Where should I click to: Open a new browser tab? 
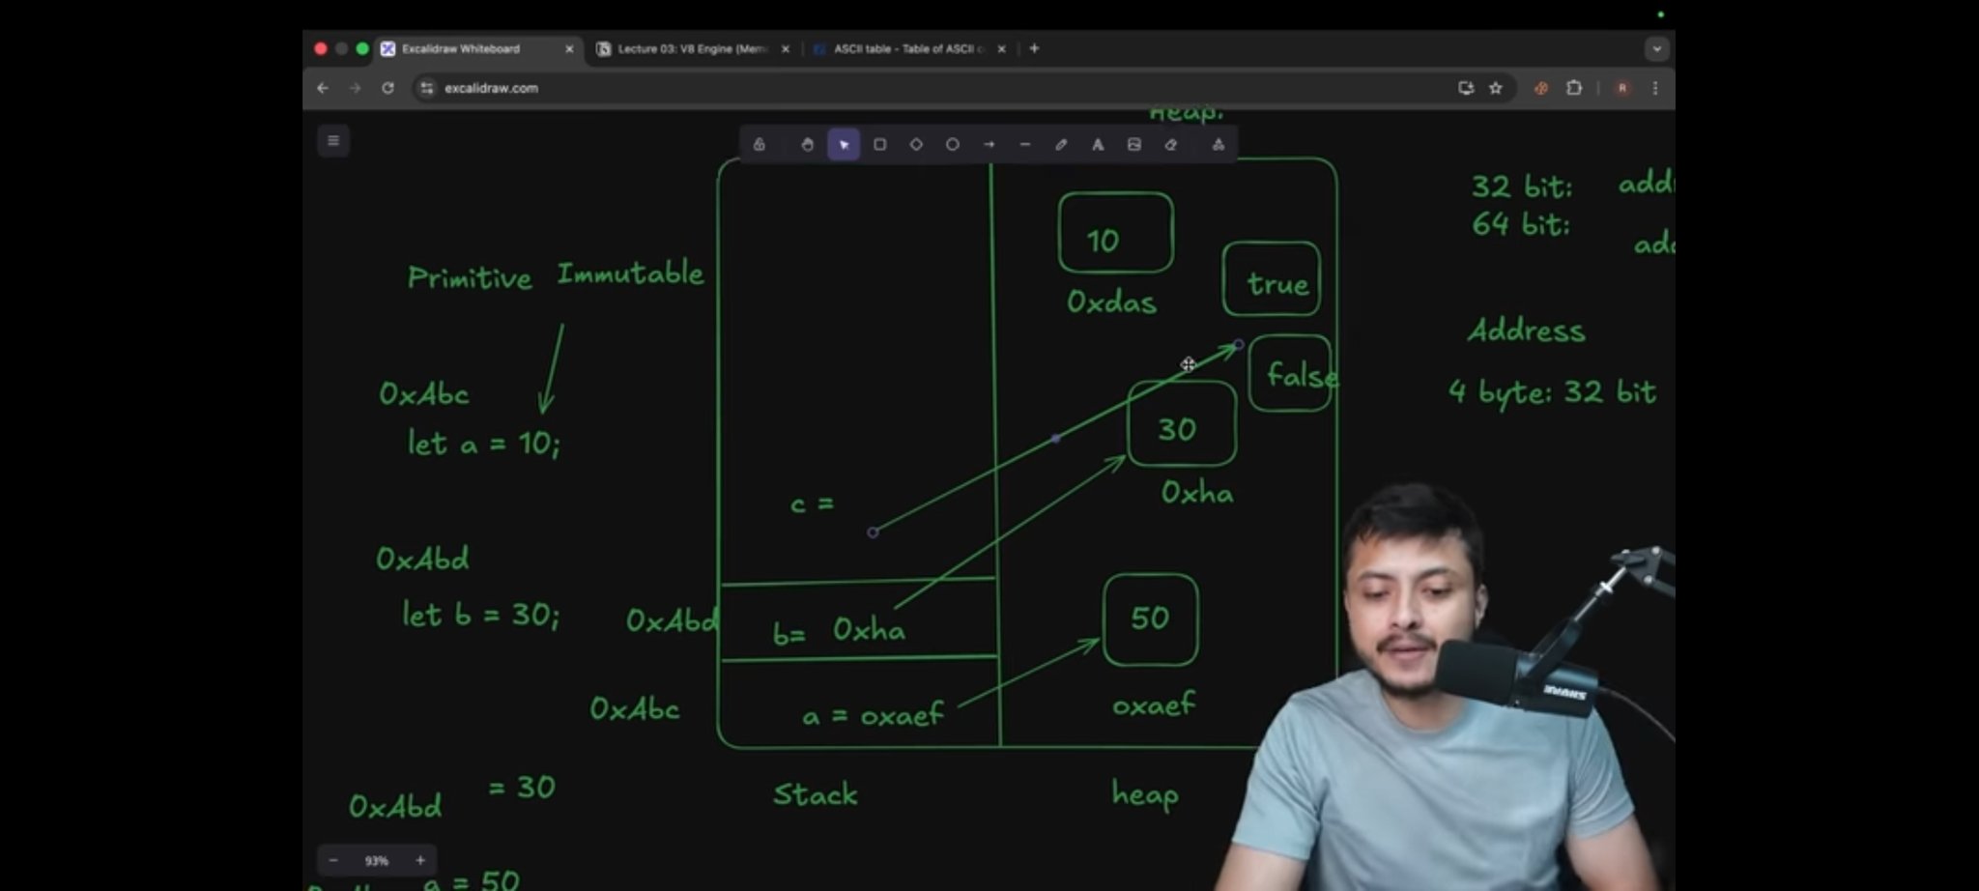click(x=1034, y=48)
